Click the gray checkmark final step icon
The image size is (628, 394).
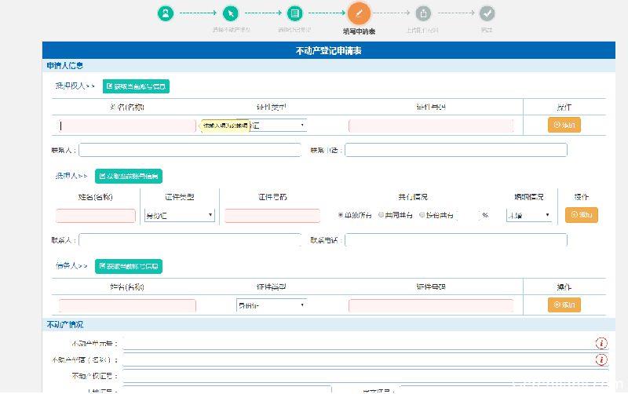coord(487,13)
